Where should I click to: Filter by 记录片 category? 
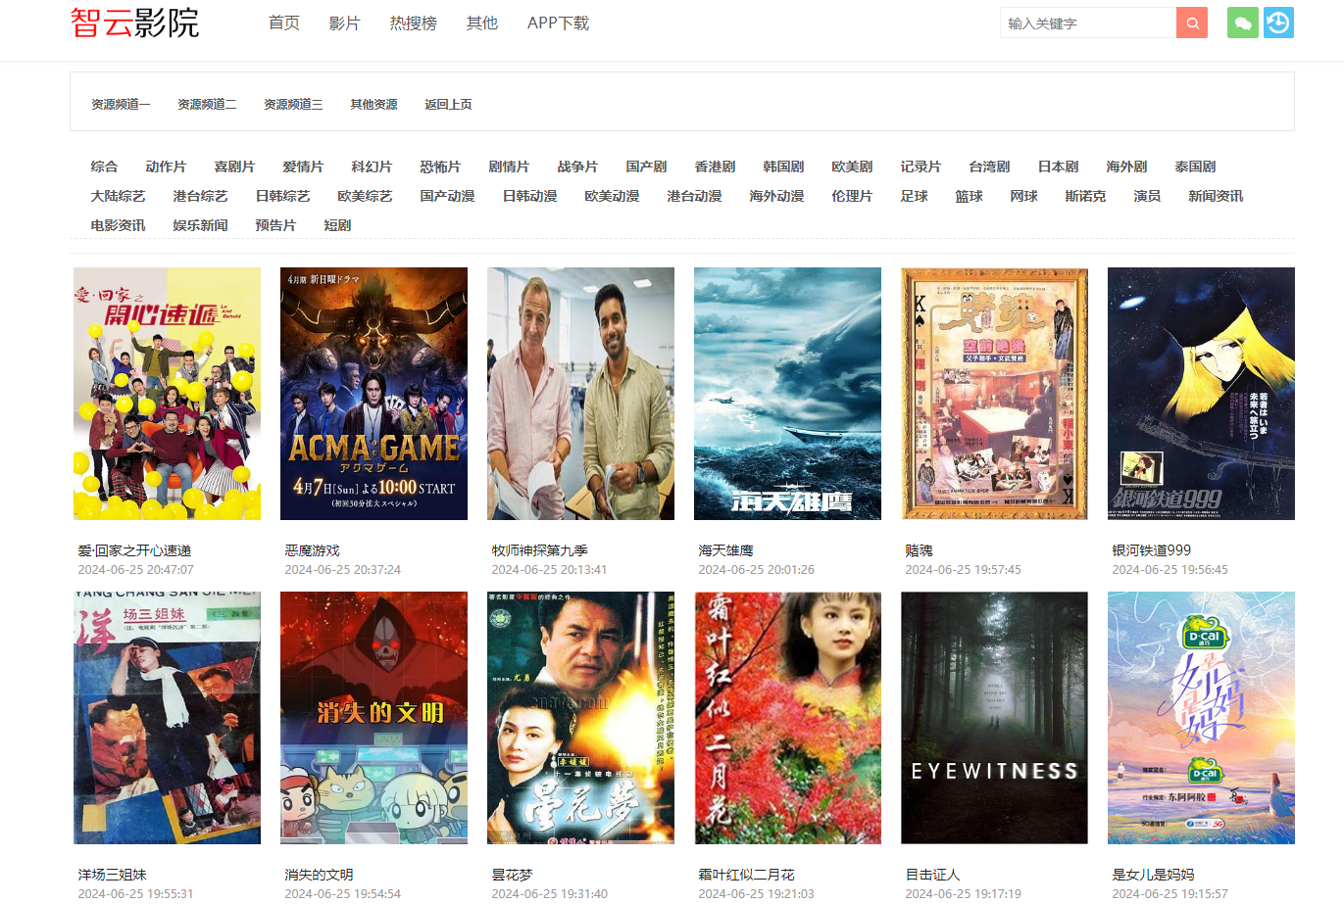coord(921,167)
